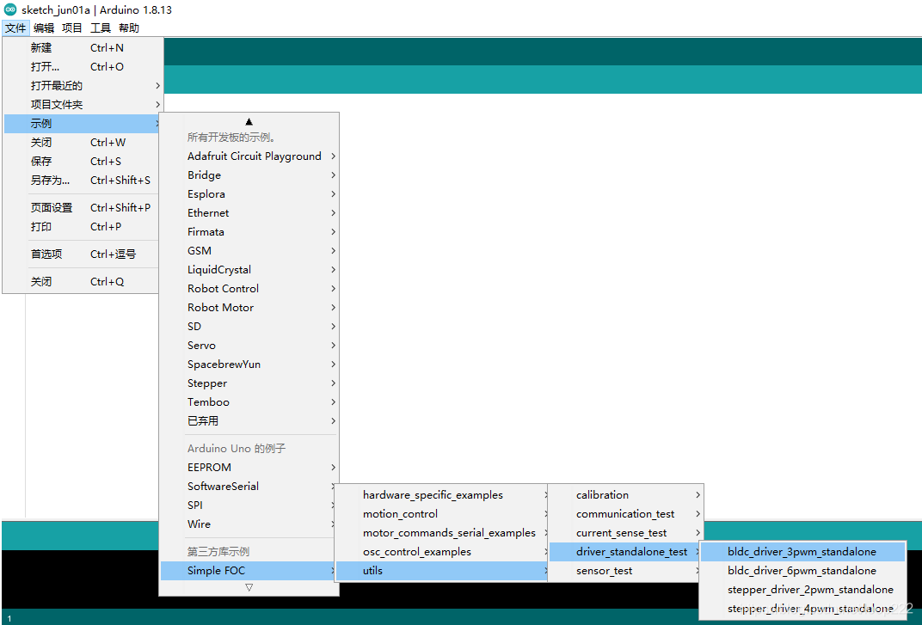Expand motion_control folder
The image size is (922, 625).
tap(442, 513)
